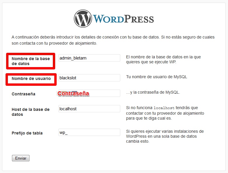
Task: Click the WordPress logo at the top
Action: [114, 19]
